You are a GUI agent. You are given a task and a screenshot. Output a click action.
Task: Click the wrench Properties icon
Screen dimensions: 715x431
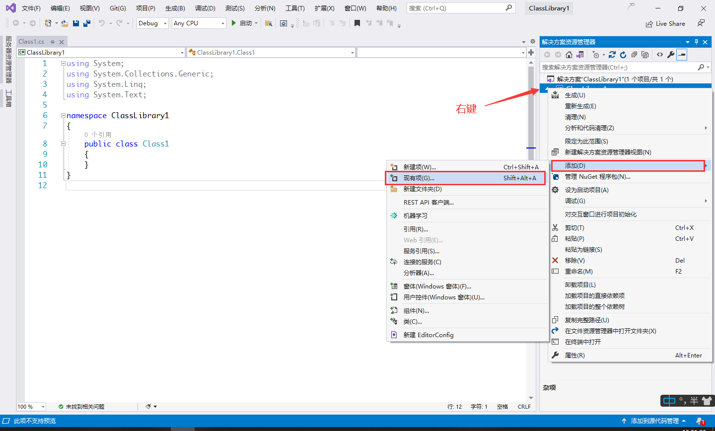[x=671, y=55]
